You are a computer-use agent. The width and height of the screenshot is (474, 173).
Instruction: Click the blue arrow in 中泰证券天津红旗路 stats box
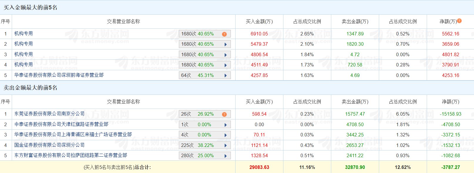coord(226,125)
